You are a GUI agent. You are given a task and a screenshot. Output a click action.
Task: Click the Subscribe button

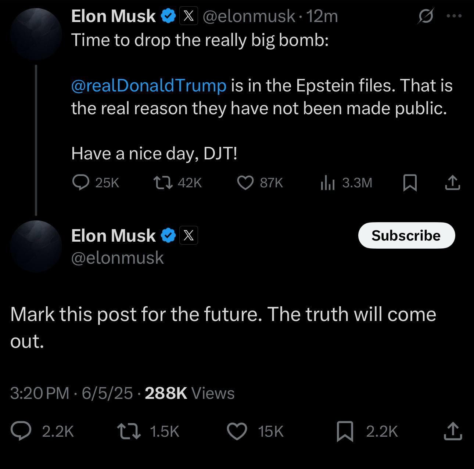point(406,235)
